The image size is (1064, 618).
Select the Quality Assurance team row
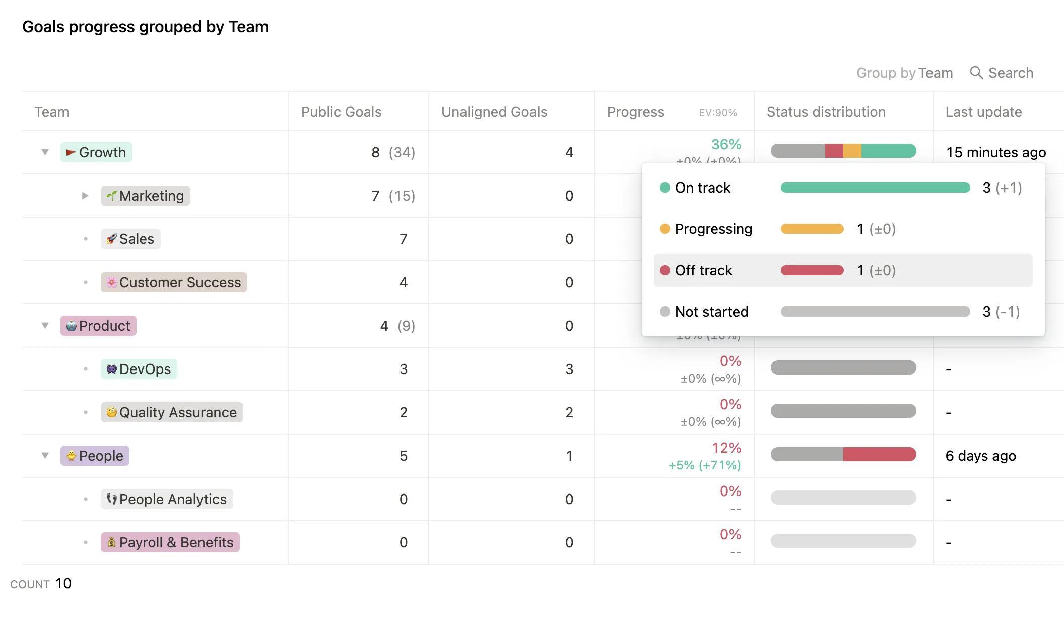tap(170, 412)
